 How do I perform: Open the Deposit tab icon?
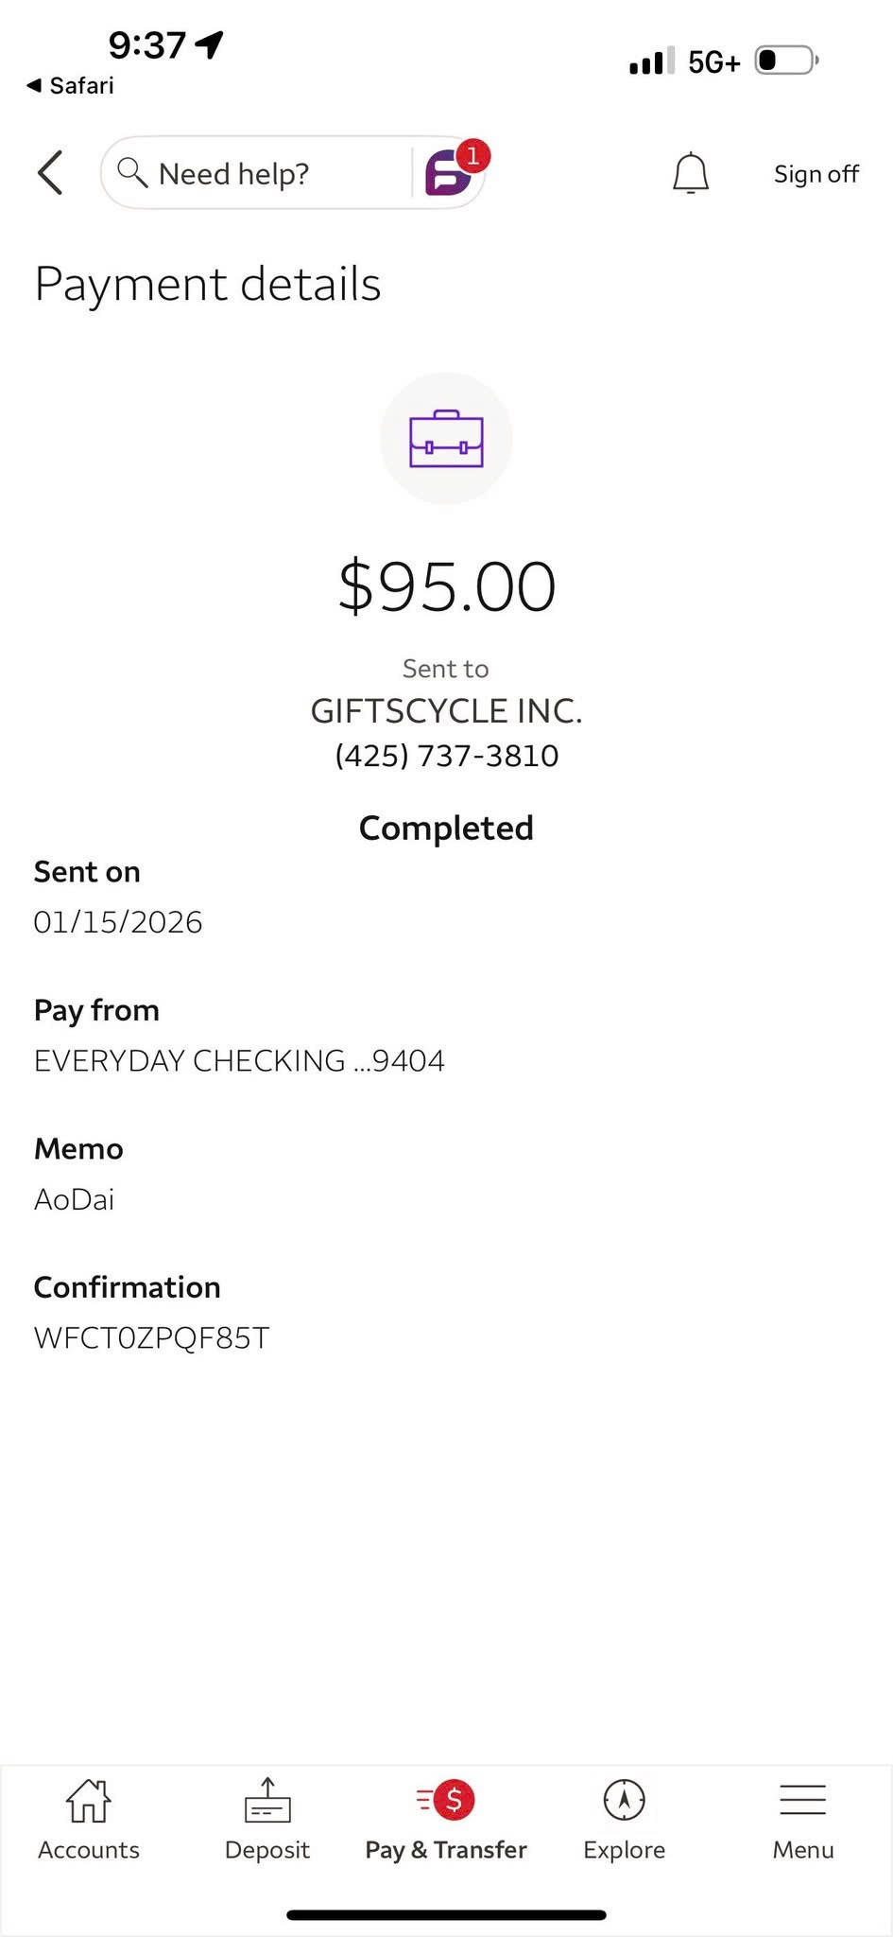click(x=267, y=1800)
